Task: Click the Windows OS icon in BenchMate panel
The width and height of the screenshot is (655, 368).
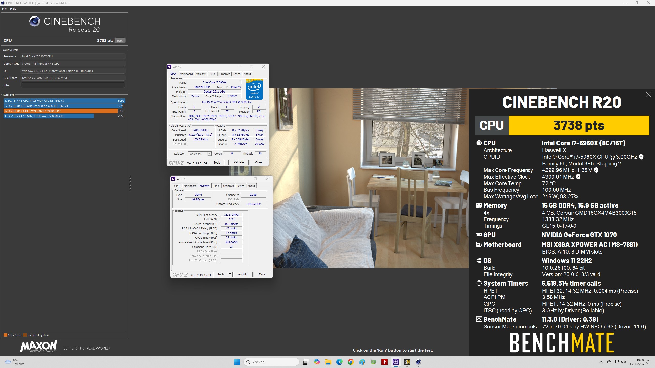Action: pyautogui.click(x=479, y=260)
